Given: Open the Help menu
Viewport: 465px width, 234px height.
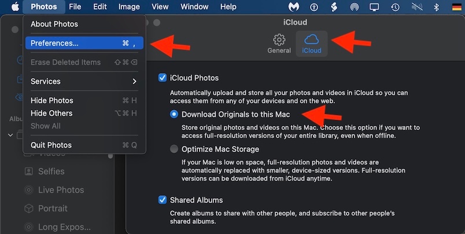Looking at the screenshot, I should click(x=228, y=6).
